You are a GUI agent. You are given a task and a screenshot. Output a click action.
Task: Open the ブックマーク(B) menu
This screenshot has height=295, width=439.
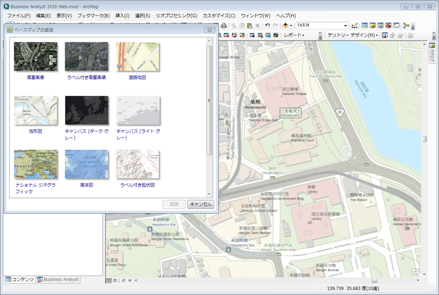(x=94, y=15)
